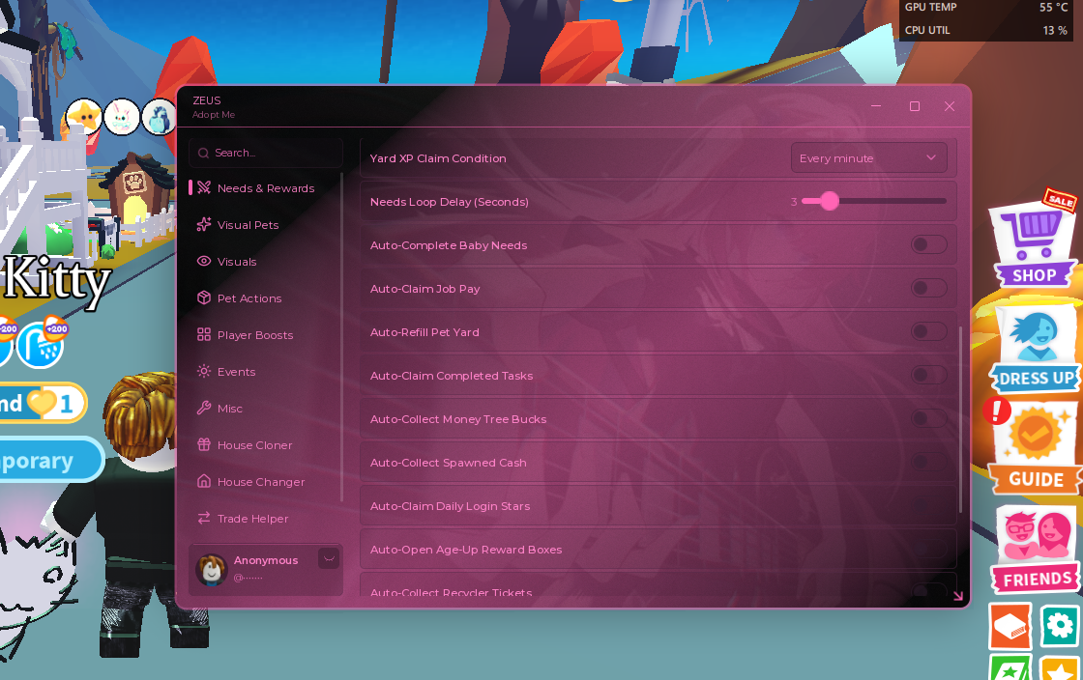The height and width of the screenshot is (680, 1083).
Task: Click the Visual Pets sparkle icon
Action: coord(204,224)
